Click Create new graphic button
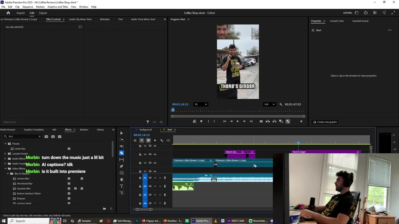This screenshot has width=399, height=224. (x=325, y=122)
